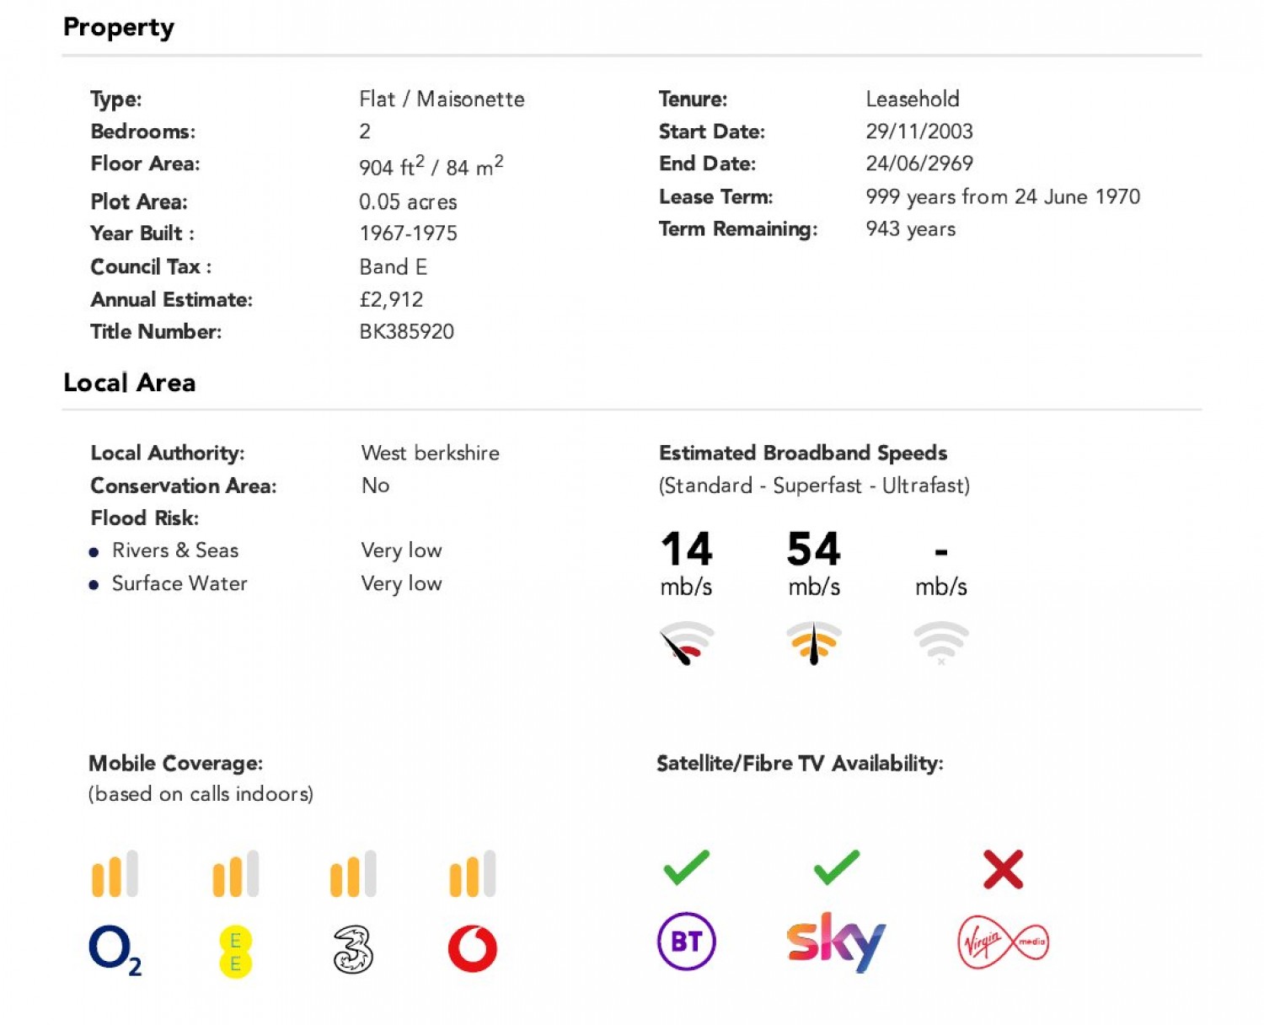Click the green checkmark above BT
1264x1025 pixels.
(687, 867)
